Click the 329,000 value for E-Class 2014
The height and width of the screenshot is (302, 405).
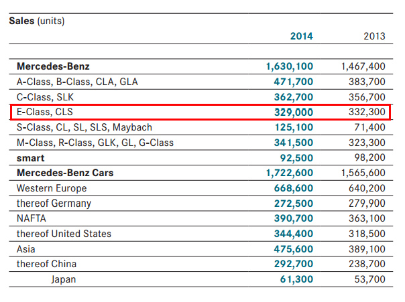[294, 112]
